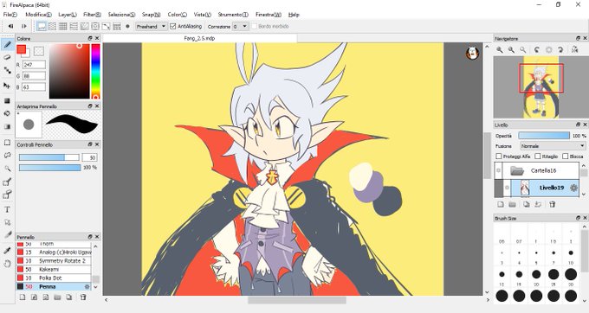Select the Move tool
Image resolution: width=589 pixels, height=313 pixels.
(x=7, y=86)
